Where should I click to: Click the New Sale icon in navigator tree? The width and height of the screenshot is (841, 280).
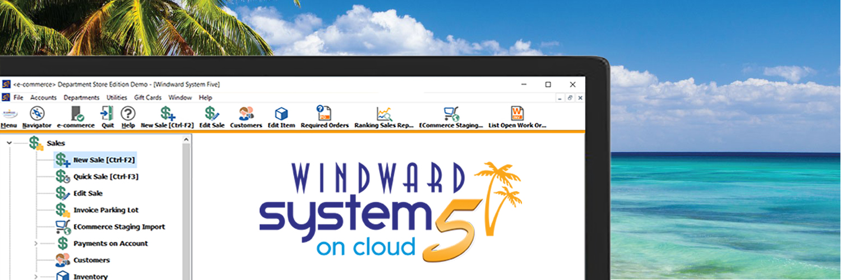pos(63,160)
